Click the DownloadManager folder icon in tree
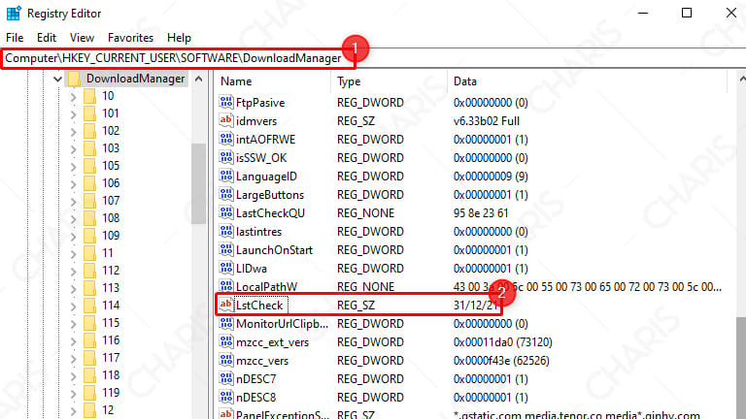 click(x=74, y=79)
